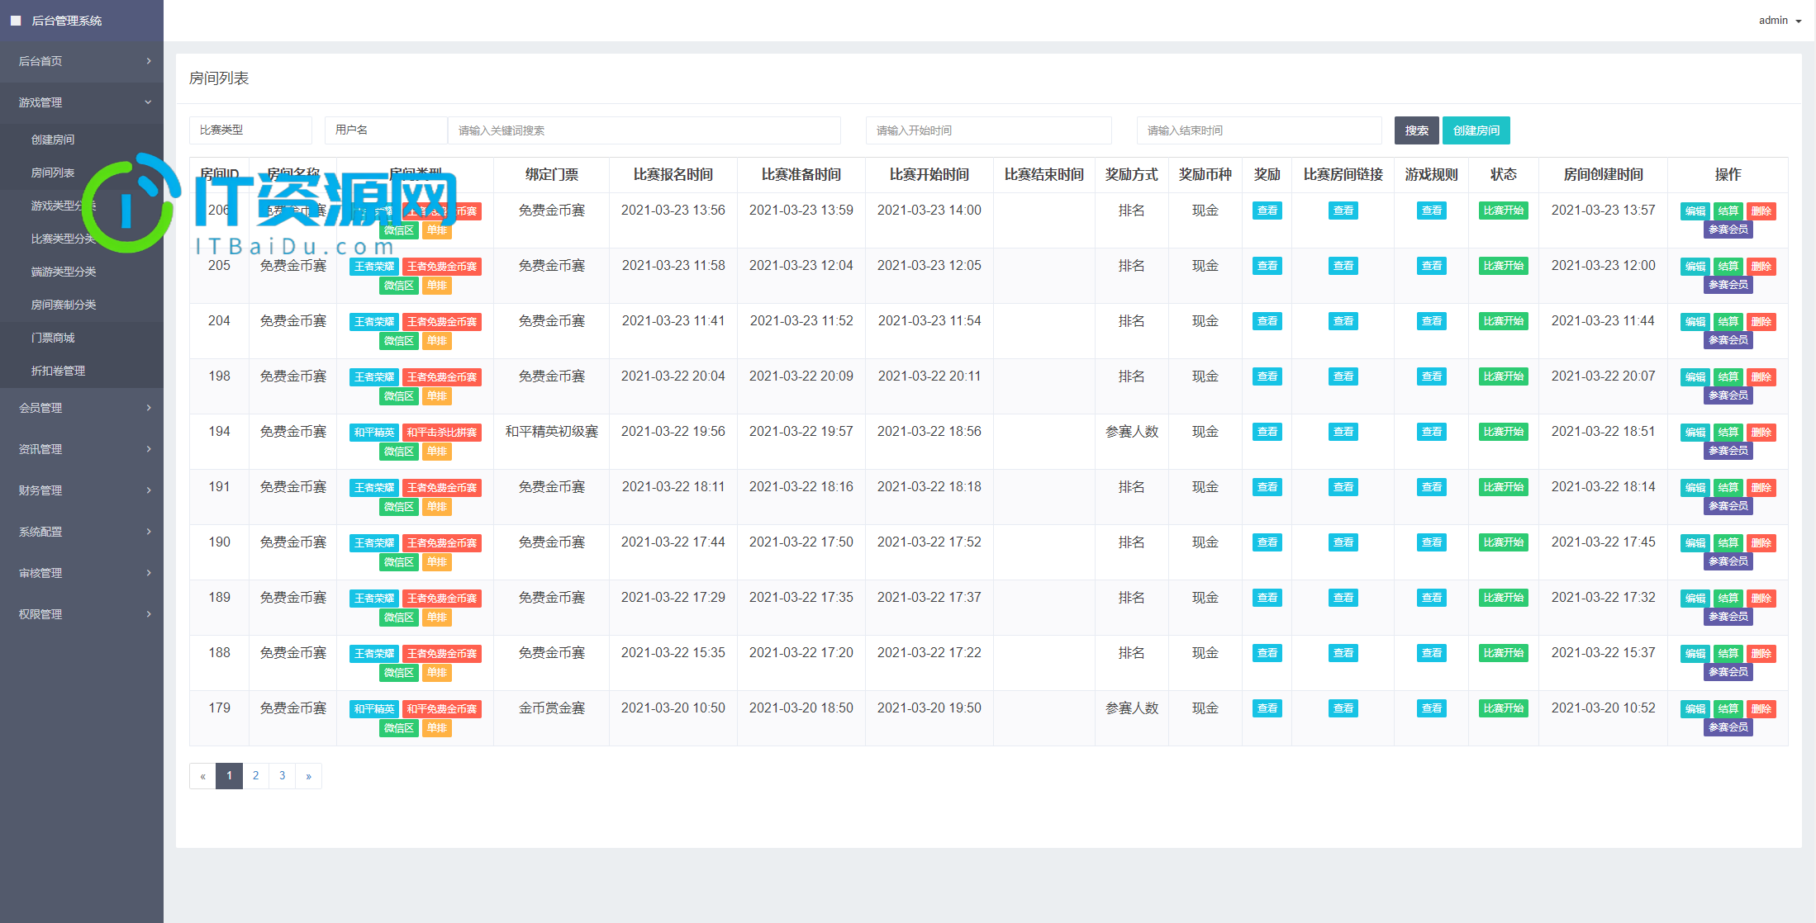Click the 搜索 button
The image size is (1816, 923).
[1416, 130]
